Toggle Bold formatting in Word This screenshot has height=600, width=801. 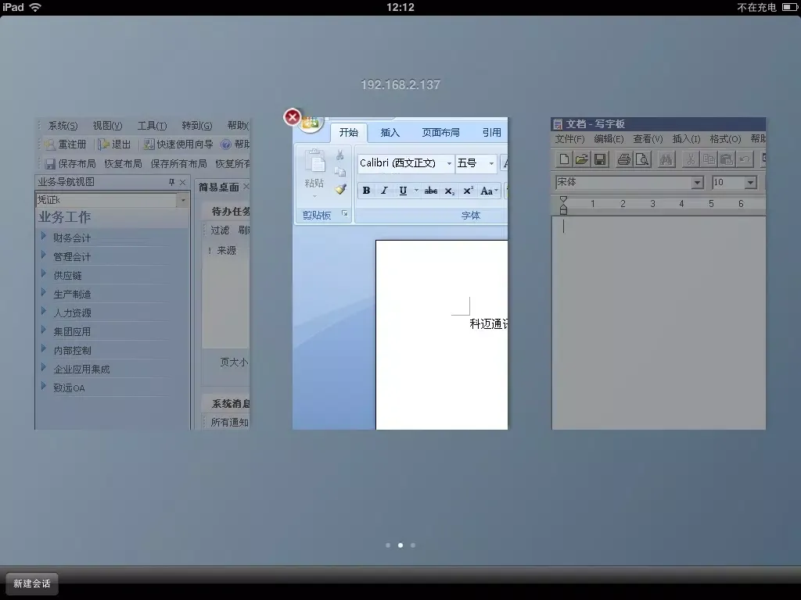tap(366, 191)
